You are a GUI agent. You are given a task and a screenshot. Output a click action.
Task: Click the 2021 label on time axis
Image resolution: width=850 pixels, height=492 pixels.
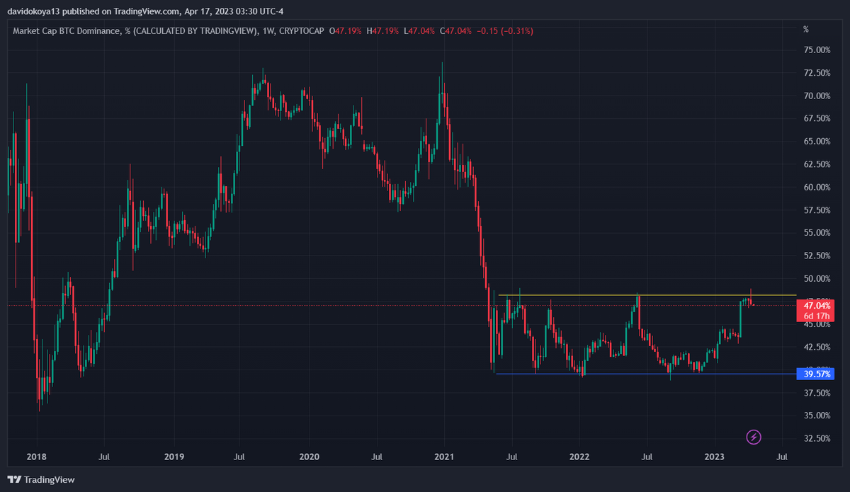click(x=444, y=459)
